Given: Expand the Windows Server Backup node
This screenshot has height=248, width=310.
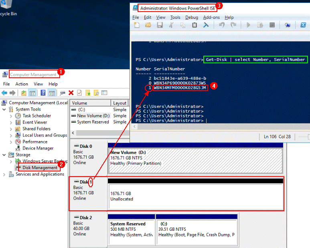Looking at the screenshot, I should point(11,161).
